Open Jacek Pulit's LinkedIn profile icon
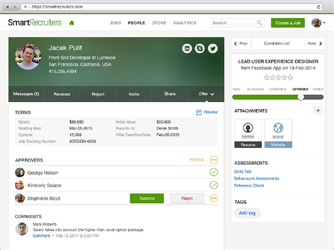The width and height of the screenshot is (334, 250). click(x=187, y=49)
